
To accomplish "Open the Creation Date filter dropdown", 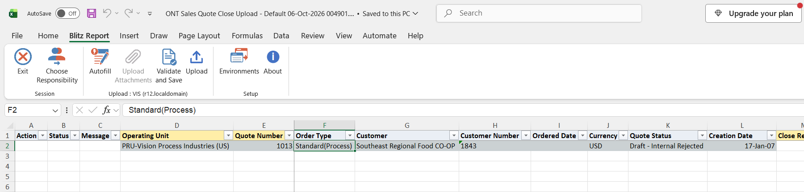I will [771, 135].
